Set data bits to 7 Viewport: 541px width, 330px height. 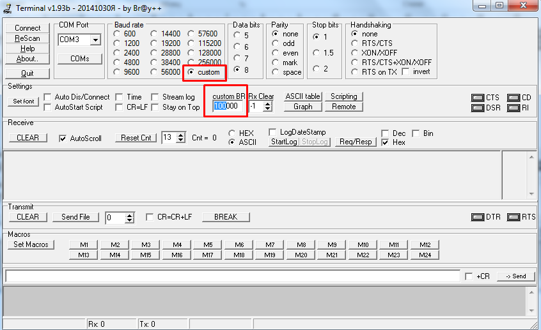[237, 58]
